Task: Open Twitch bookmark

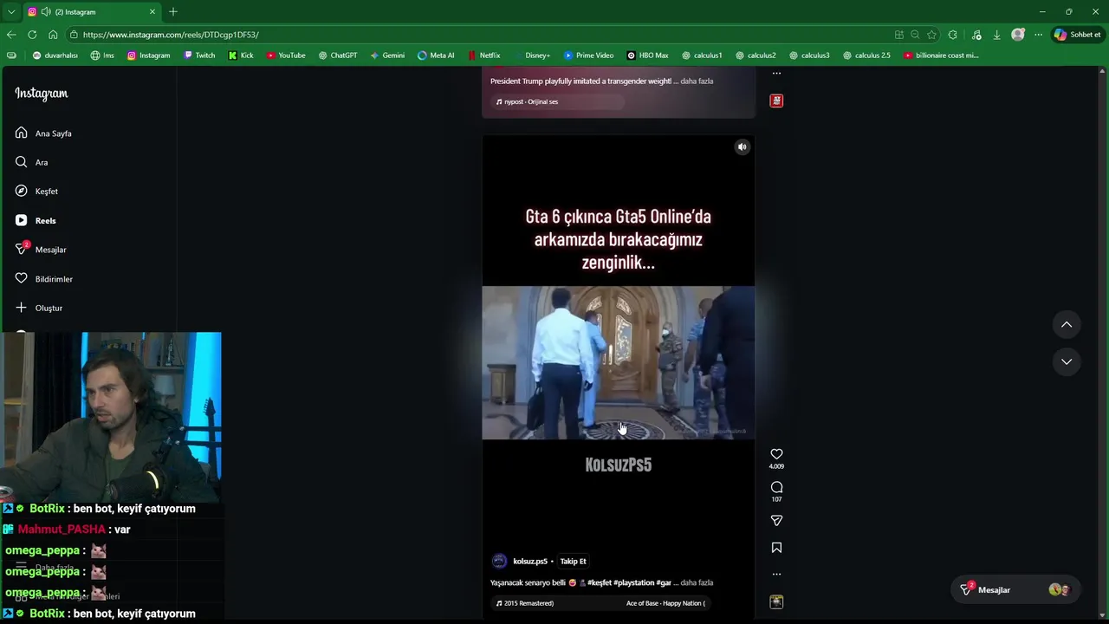Action: point(199,55)
